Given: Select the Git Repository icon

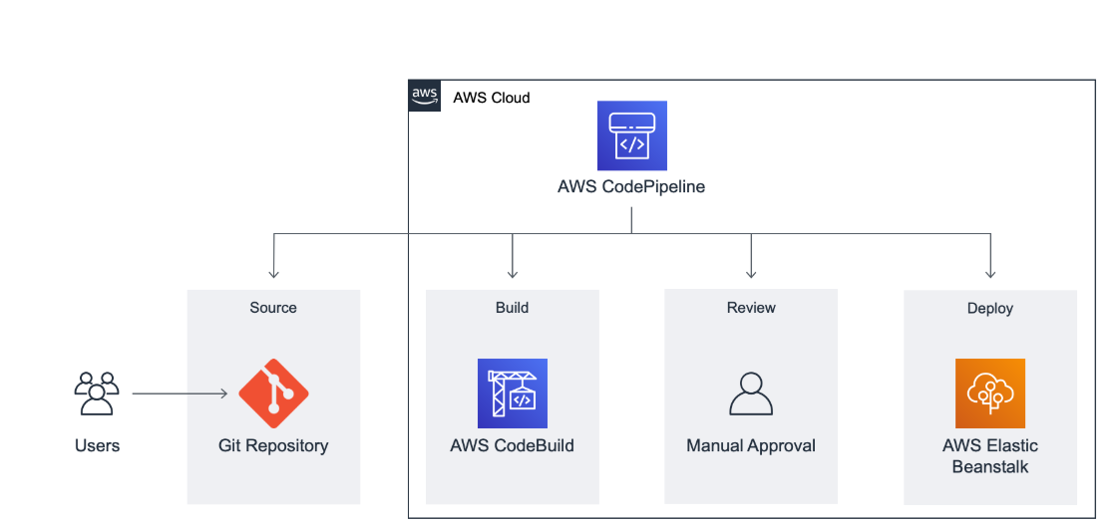Looking at the screenshot, I should [x=274, y=394].
